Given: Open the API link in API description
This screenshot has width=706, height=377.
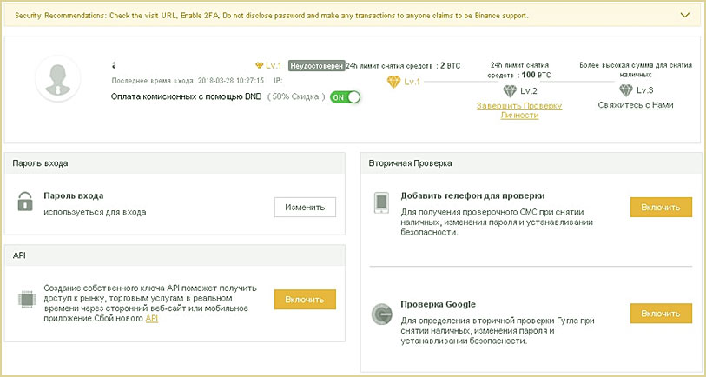Looking at the screenshot, I should click(152, 319).
